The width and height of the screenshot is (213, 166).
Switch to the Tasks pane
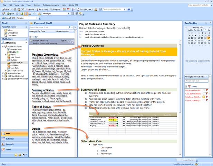14,149
